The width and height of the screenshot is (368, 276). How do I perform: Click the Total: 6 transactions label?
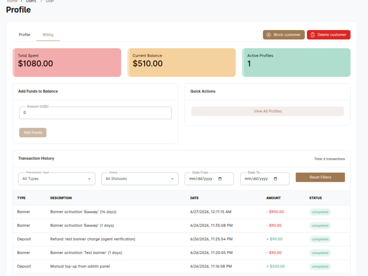(x=329, y=159)
